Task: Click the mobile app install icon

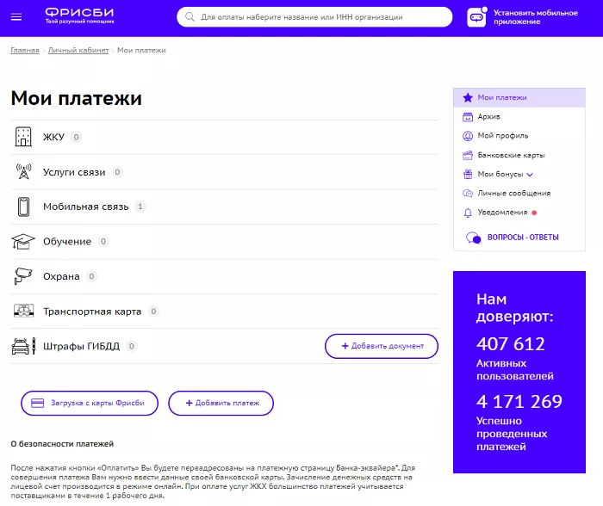Action: tap(476, 17)
